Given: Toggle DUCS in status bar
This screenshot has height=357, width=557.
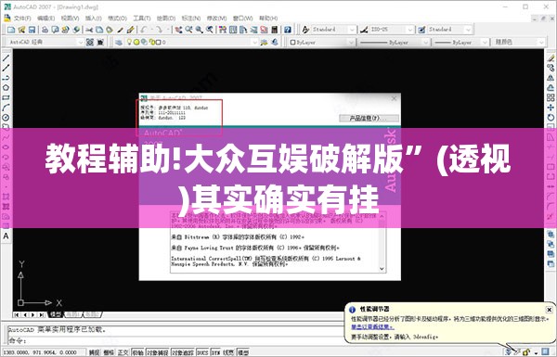Looking at the screenshot, I should [x=202, y=352].
